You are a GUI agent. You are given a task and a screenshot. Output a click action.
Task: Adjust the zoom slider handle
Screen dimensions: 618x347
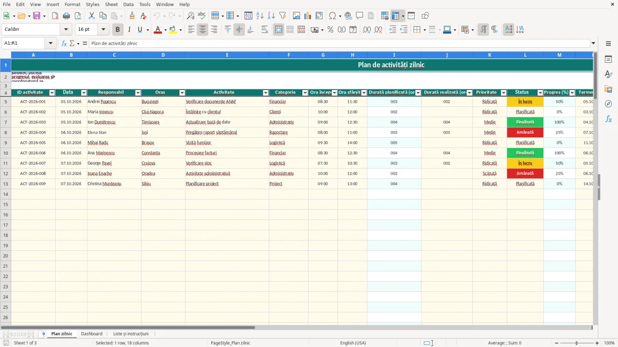[x=577, y=343]
